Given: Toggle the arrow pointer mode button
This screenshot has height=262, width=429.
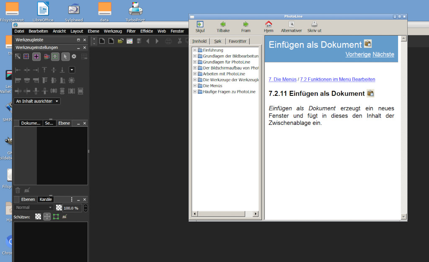Looking at the screenshot, I should point(65,57).
